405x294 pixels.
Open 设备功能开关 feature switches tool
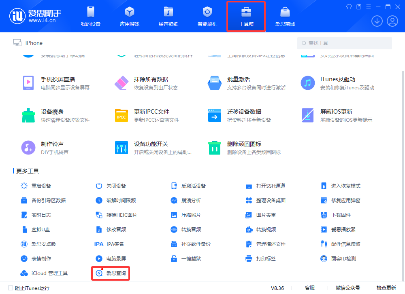click(x=122, y=148)
